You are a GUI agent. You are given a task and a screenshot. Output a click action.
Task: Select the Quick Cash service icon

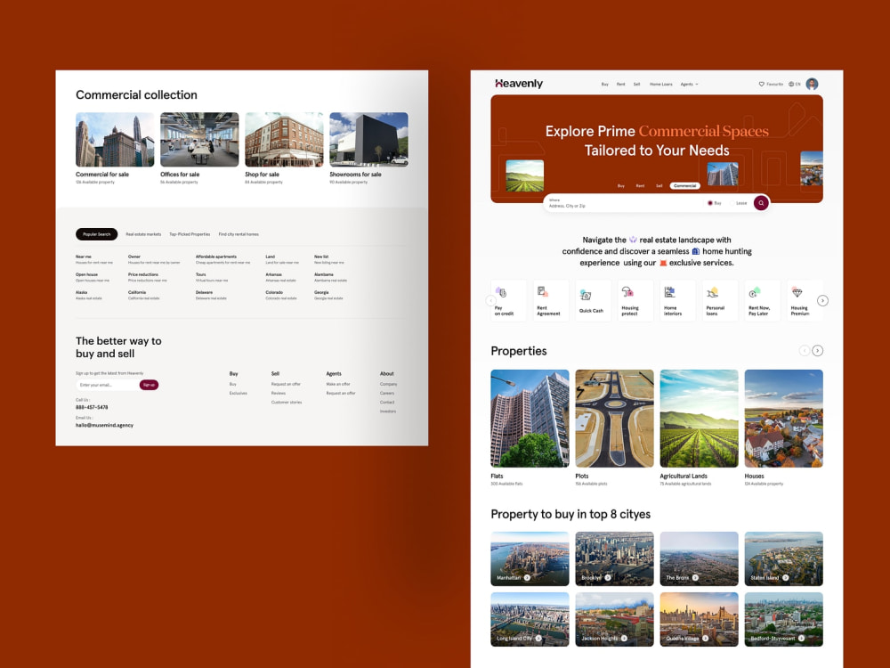click(x=586, y=295)
